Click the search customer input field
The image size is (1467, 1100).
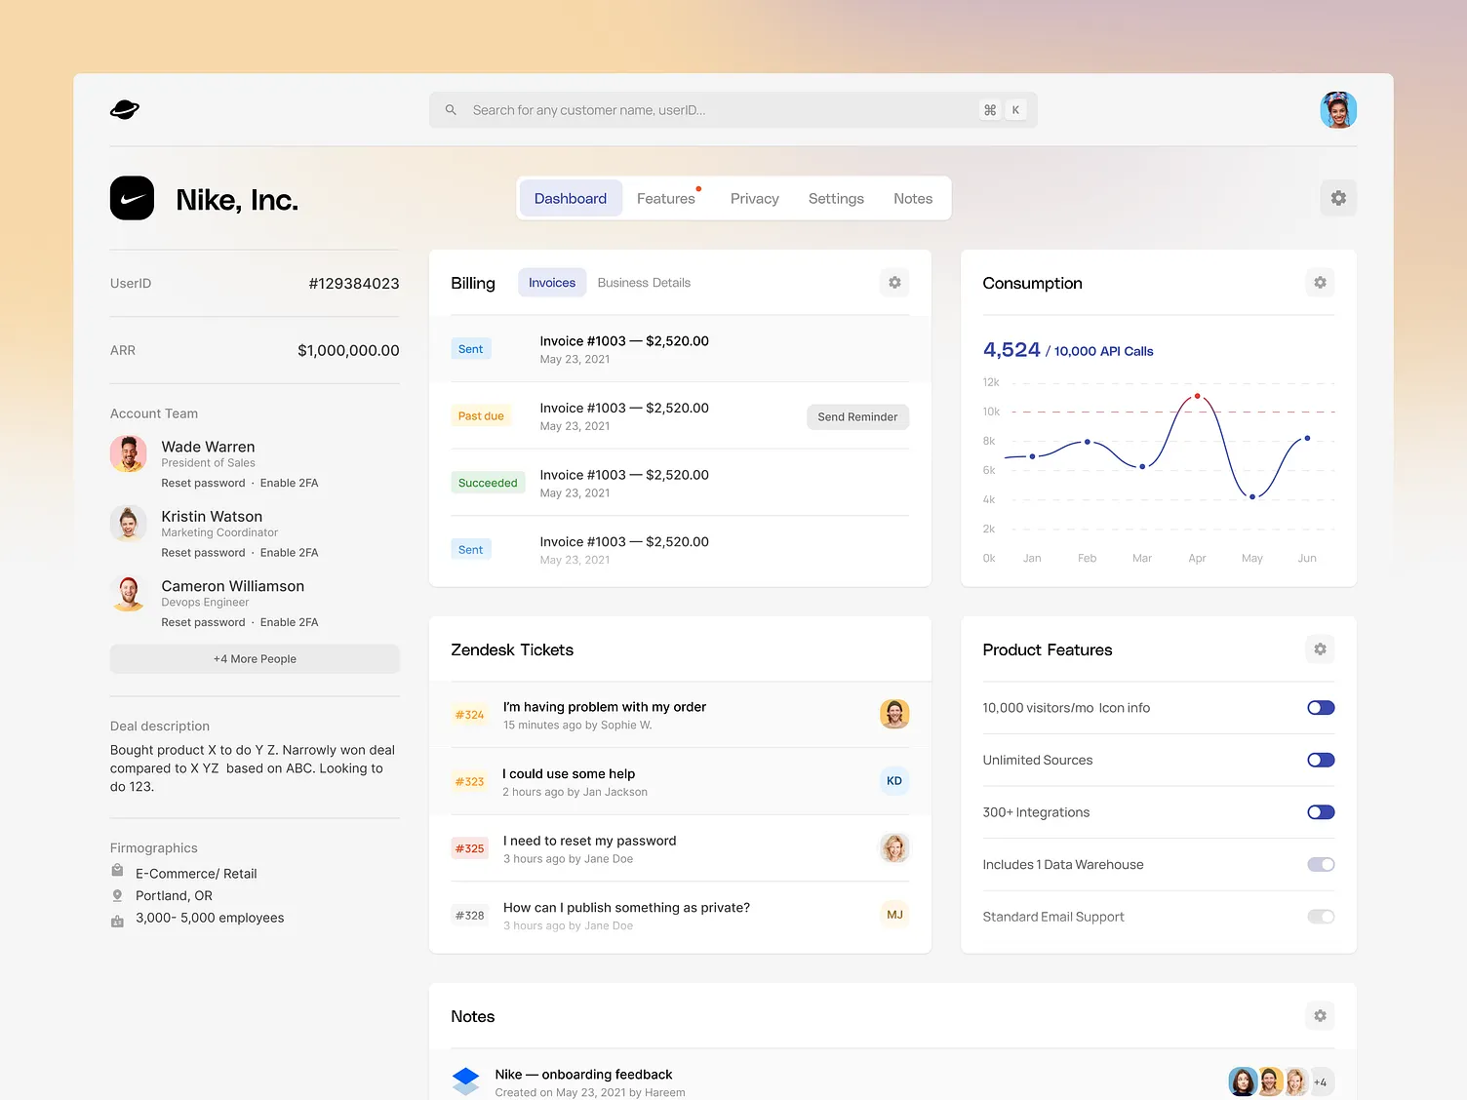[x=733, y=110]
